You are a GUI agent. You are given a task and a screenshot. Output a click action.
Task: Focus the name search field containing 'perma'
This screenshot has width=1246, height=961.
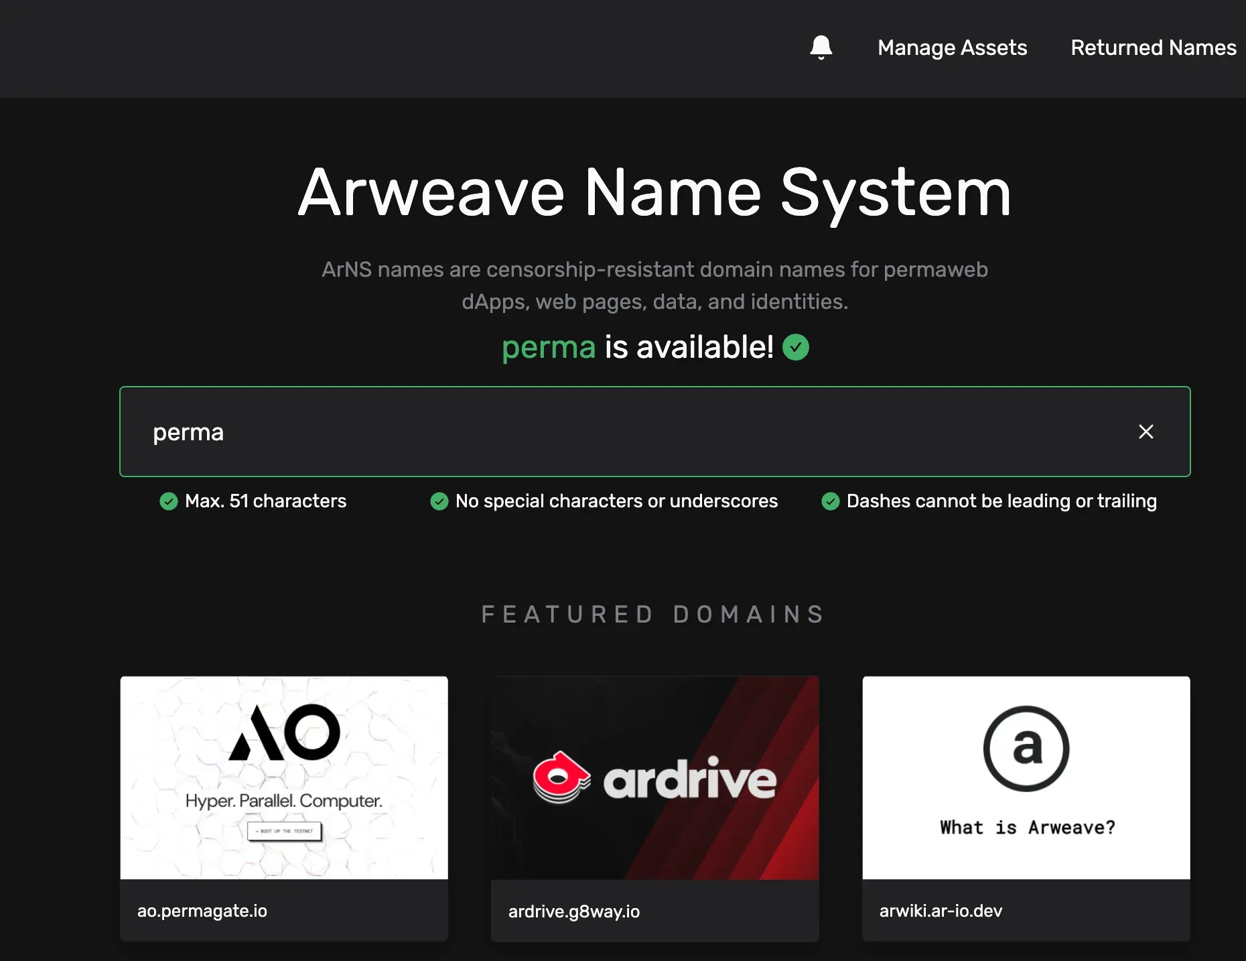coord(654,432)
